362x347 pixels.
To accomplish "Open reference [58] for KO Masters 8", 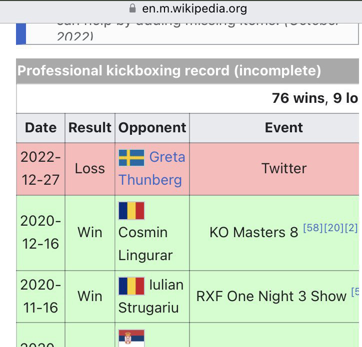I will coord(312,229).
